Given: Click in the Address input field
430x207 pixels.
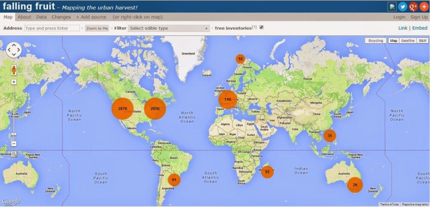Looking at the screenshot, I should click(x=52, y=28).
